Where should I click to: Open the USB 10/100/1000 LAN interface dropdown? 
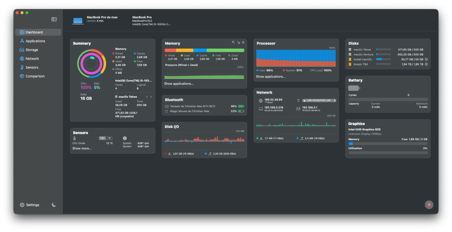click(319, 100)
